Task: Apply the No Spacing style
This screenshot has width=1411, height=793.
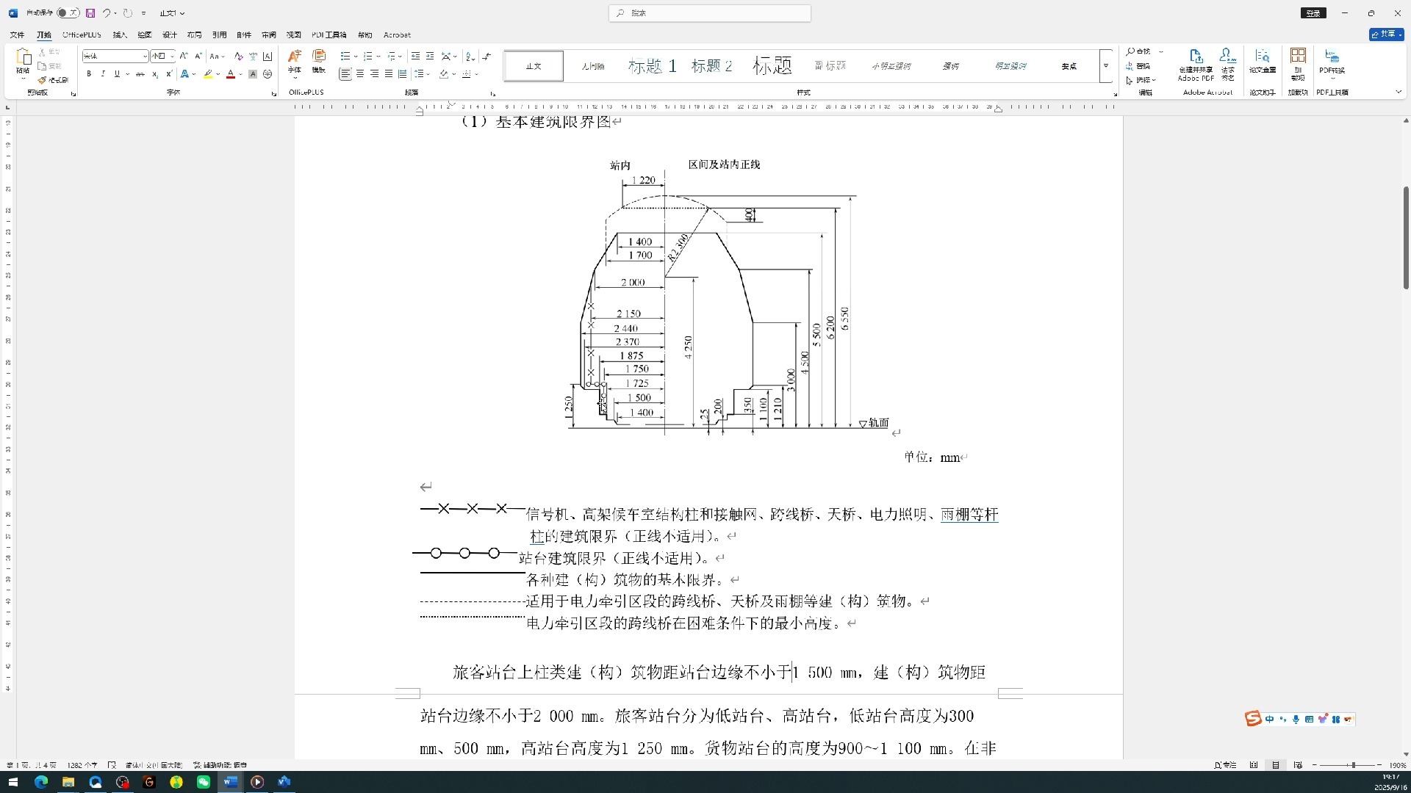Action: [x=592, y=66]
